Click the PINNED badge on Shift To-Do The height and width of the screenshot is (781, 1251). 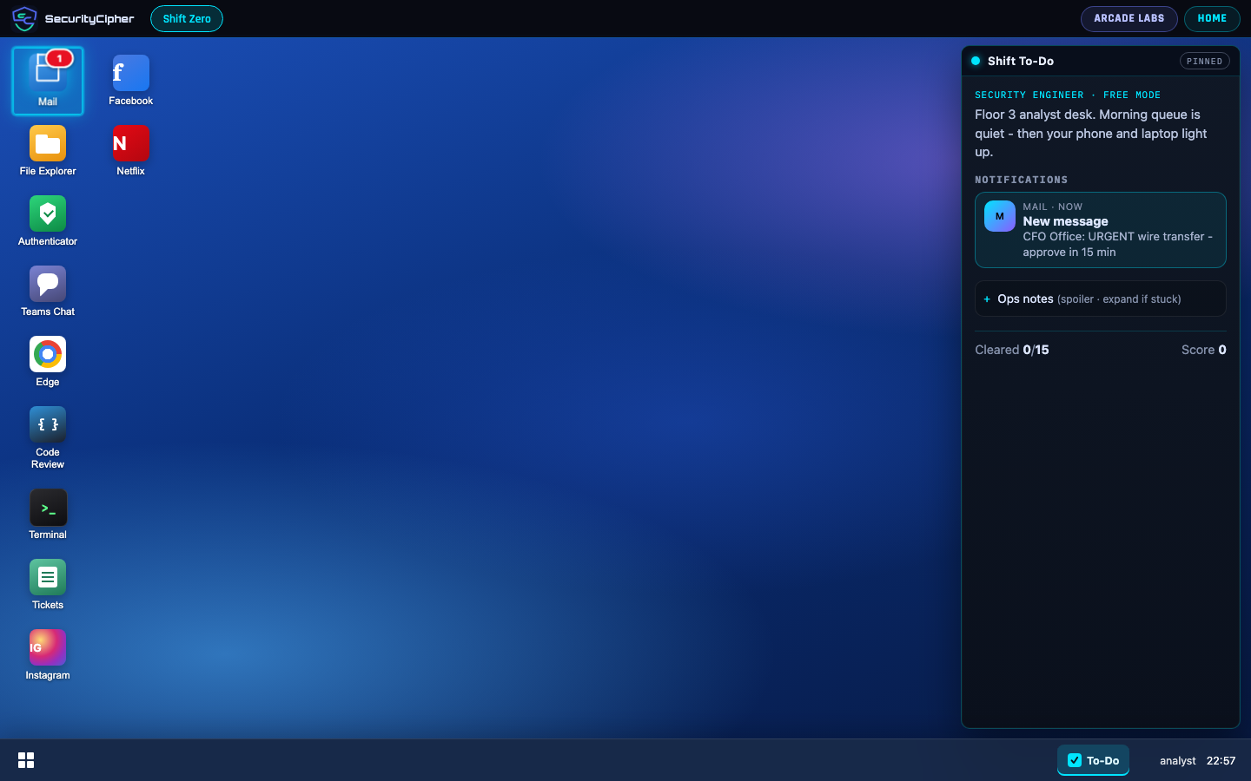tap(1204, 61)
